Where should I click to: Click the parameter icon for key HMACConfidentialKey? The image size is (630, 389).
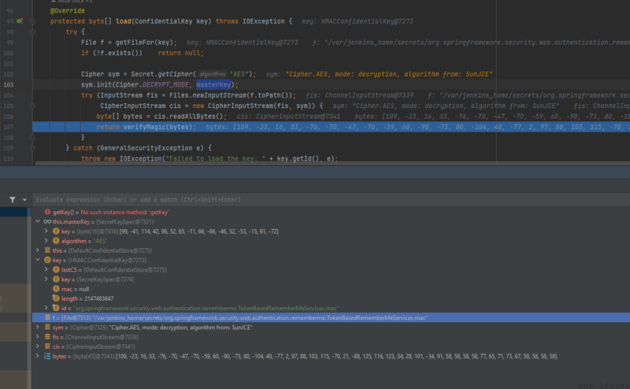47,260
